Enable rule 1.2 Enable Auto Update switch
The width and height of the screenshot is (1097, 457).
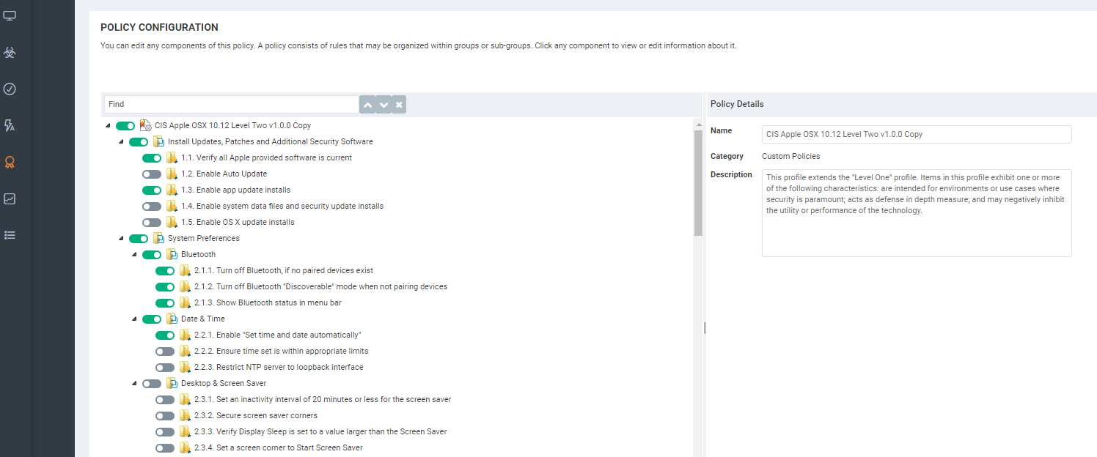pyautogui.click(x=152, y=174)
